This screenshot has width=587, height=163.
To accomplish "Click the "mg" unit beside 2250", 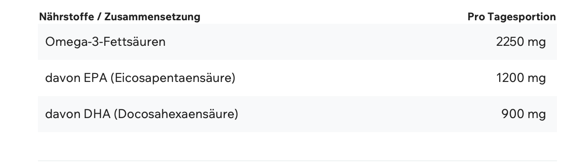I will click(537, 43).
